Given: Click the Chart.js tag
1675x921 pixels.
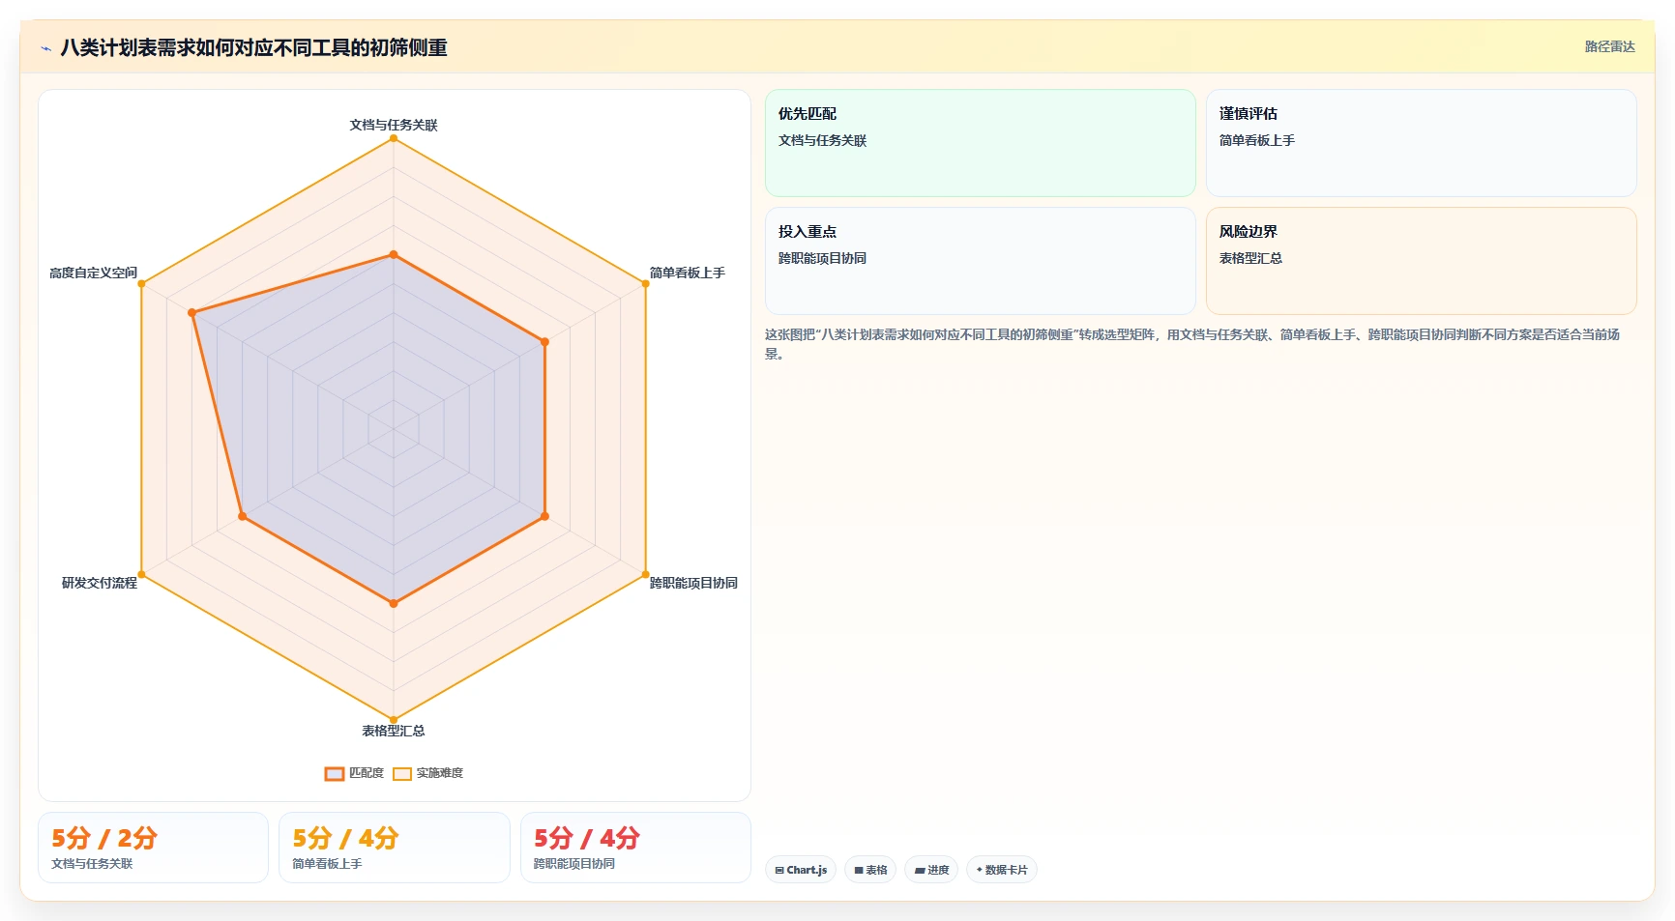Looking at the screenshot, I should [801, 870].
